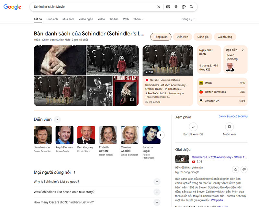Expand "Why is Schindler's List so good?"
The width and height of the screenshot is (259, 207).
click(97, 181)
